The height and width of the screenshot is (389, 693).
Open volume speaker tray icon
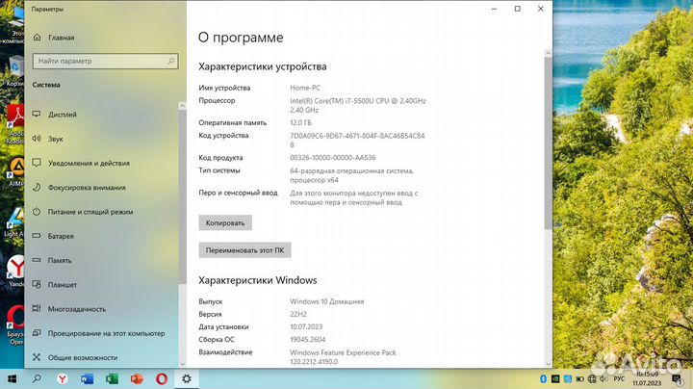pyautogui.click(x=603, y=378)
